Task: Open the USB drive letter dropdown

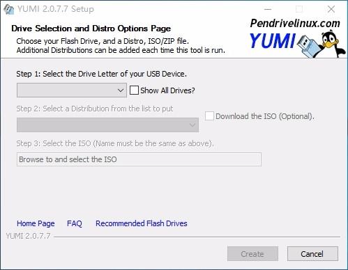Action: pos(72,90)
